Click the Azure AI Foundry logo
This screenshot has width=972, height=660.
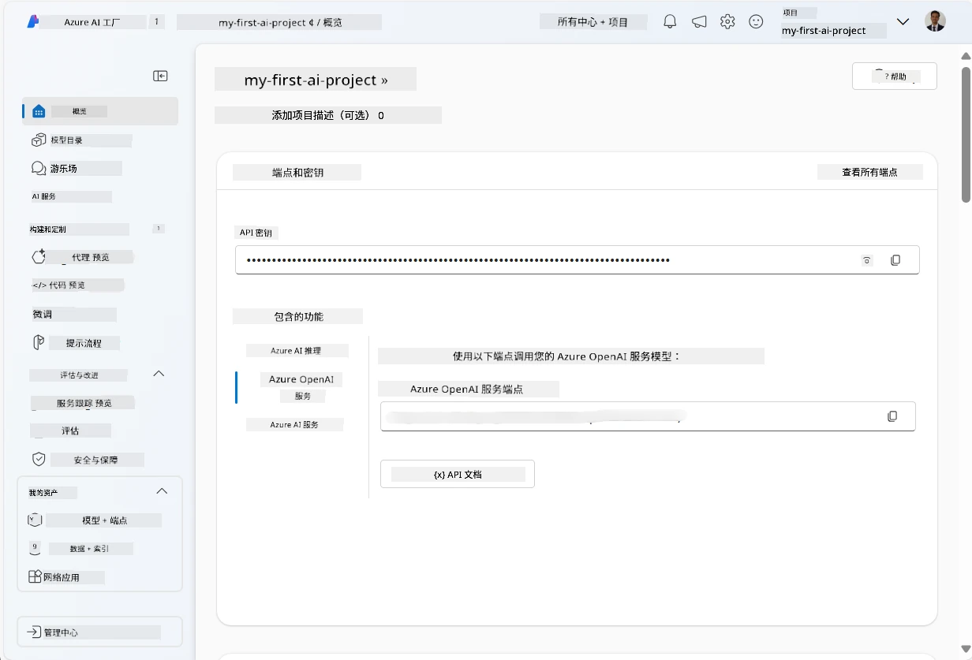click(34, 21)
